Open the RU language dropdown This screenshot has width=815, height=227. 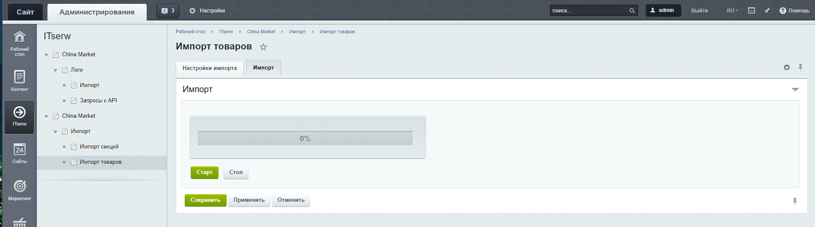[x=732, y=11]
